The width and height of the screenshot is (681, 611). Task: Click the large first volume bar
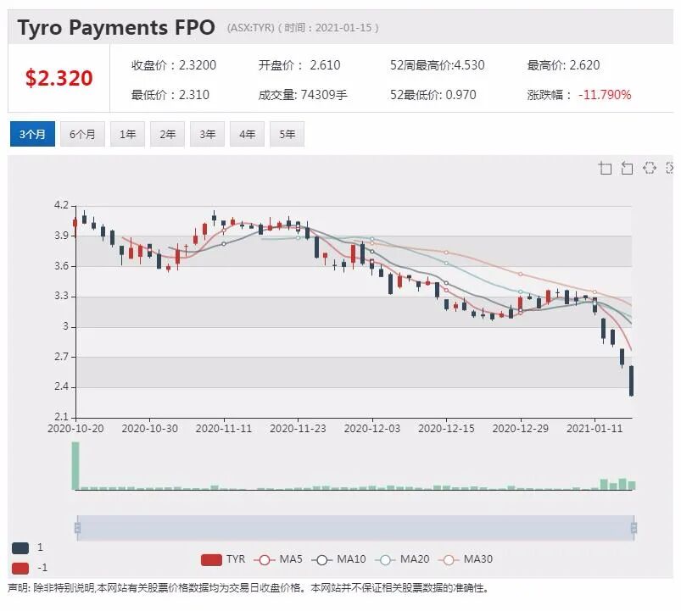[75, 465]
